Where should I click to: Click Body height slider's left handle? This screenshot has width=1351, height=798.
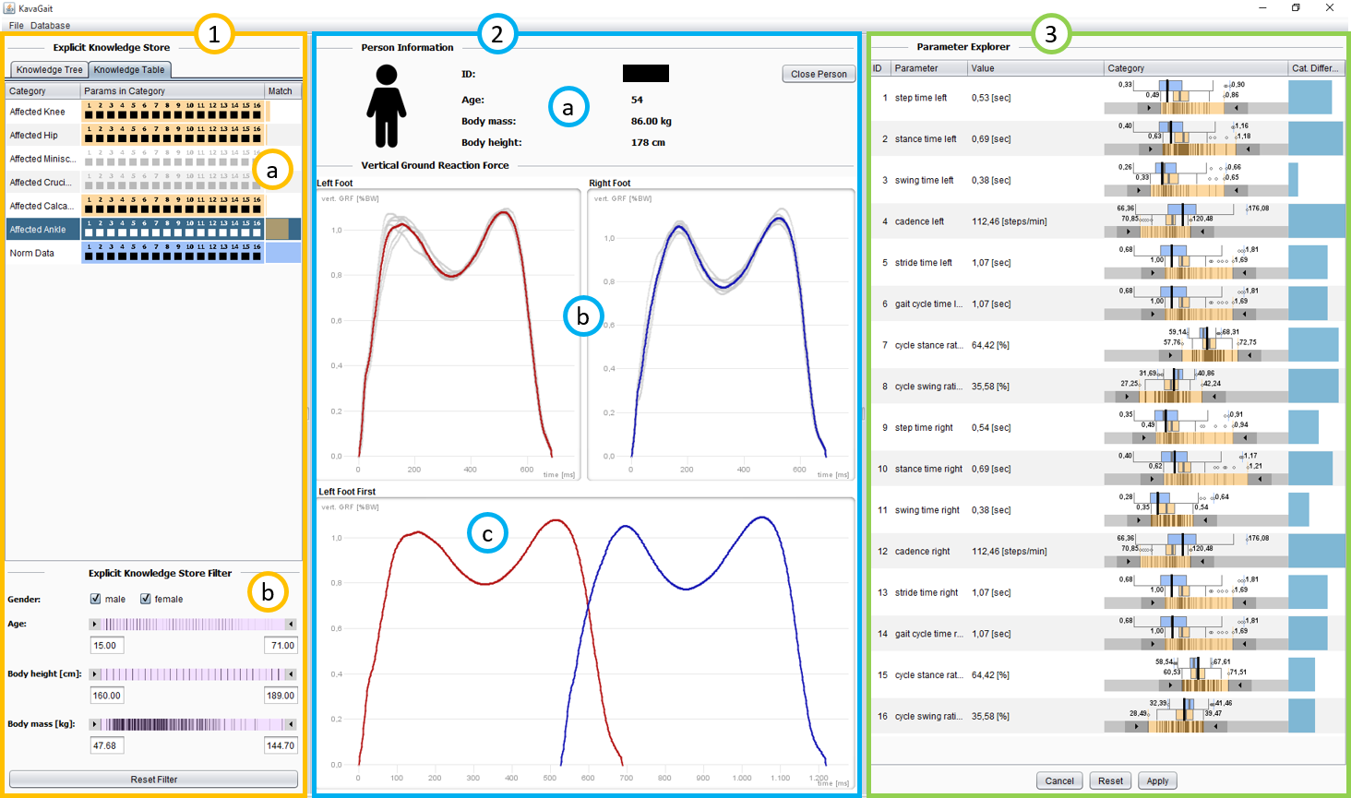click(x=94, y=674)
